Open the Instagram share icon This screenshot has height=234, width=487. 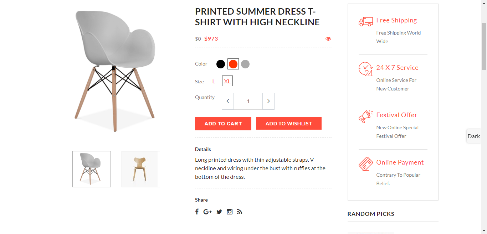click(230, 212)
